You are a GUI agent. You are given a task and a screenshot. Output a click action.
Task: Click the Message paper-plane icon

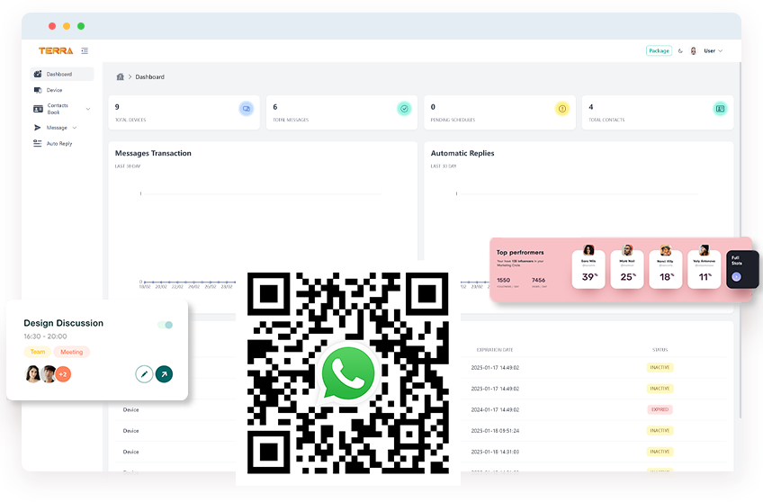pos(38,128)
